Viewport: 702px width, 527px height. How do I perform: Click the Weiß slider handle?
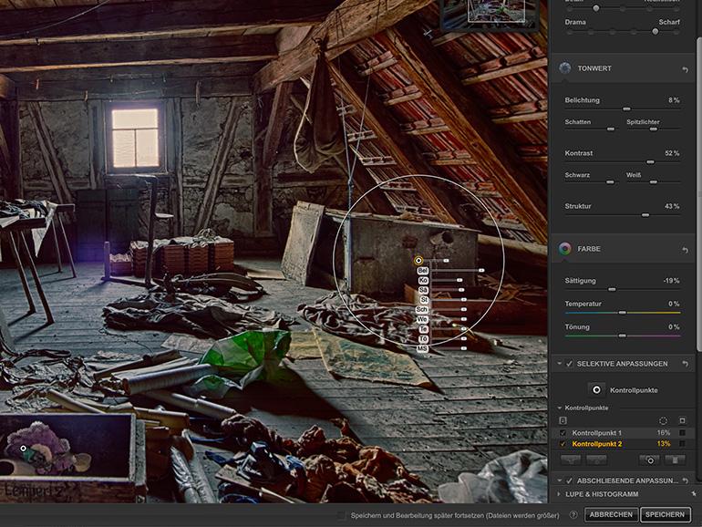654,182
